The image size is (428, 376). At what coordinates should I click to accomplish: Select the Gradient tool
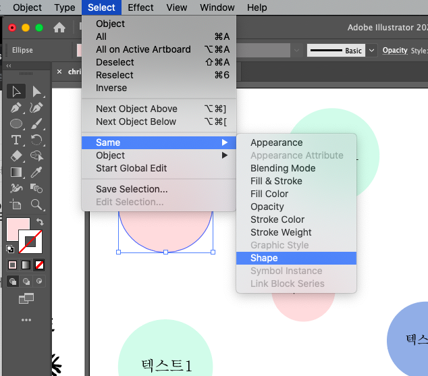pyautogui.click(x=16, y=172)
